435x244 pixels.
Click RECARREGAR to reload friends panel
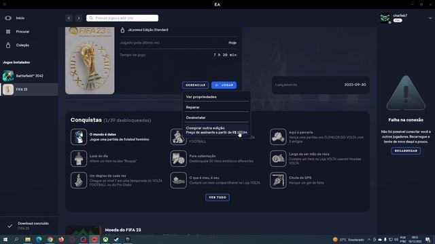(406, 150)
